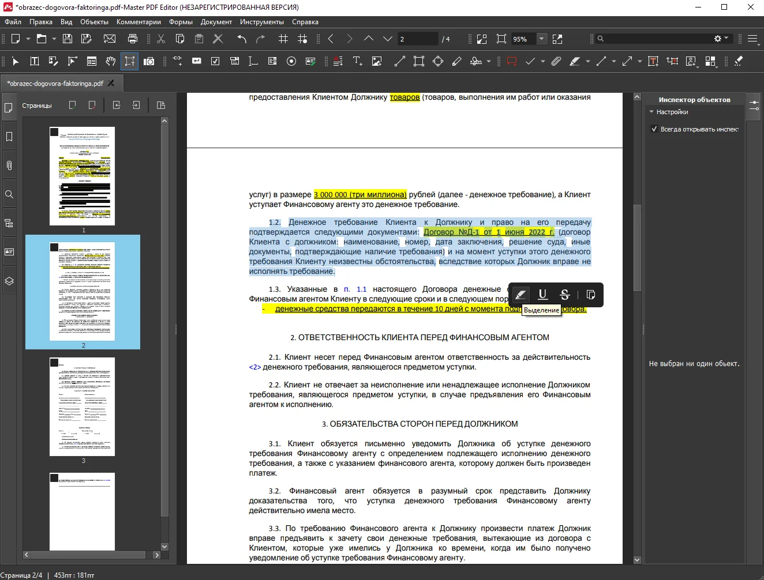Select the Edit Text tool
764x580 pixels.
35,61
